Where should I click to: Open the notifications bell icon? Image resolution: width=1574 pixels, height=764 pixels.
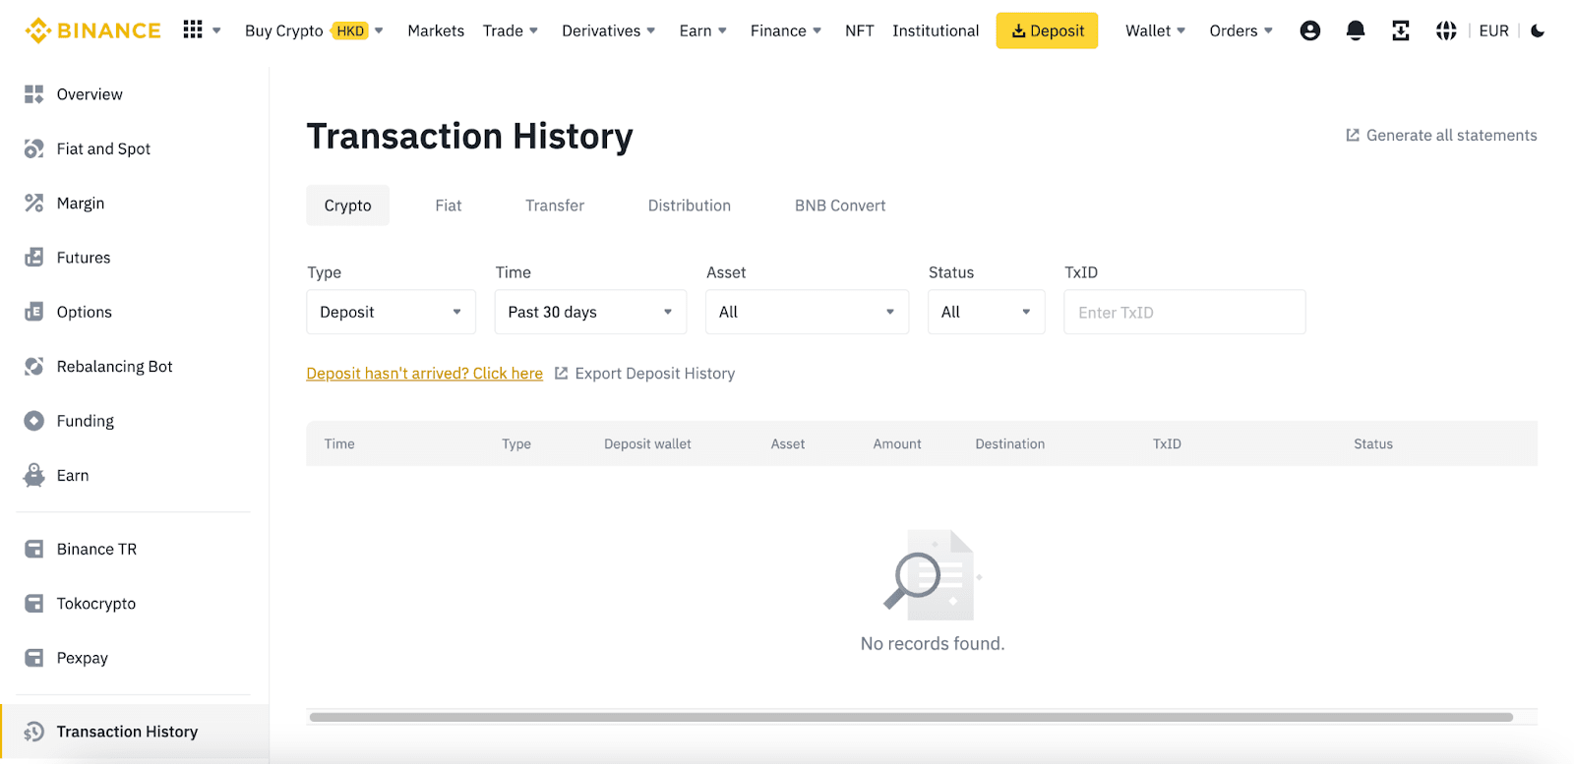tap(1355, 30)
